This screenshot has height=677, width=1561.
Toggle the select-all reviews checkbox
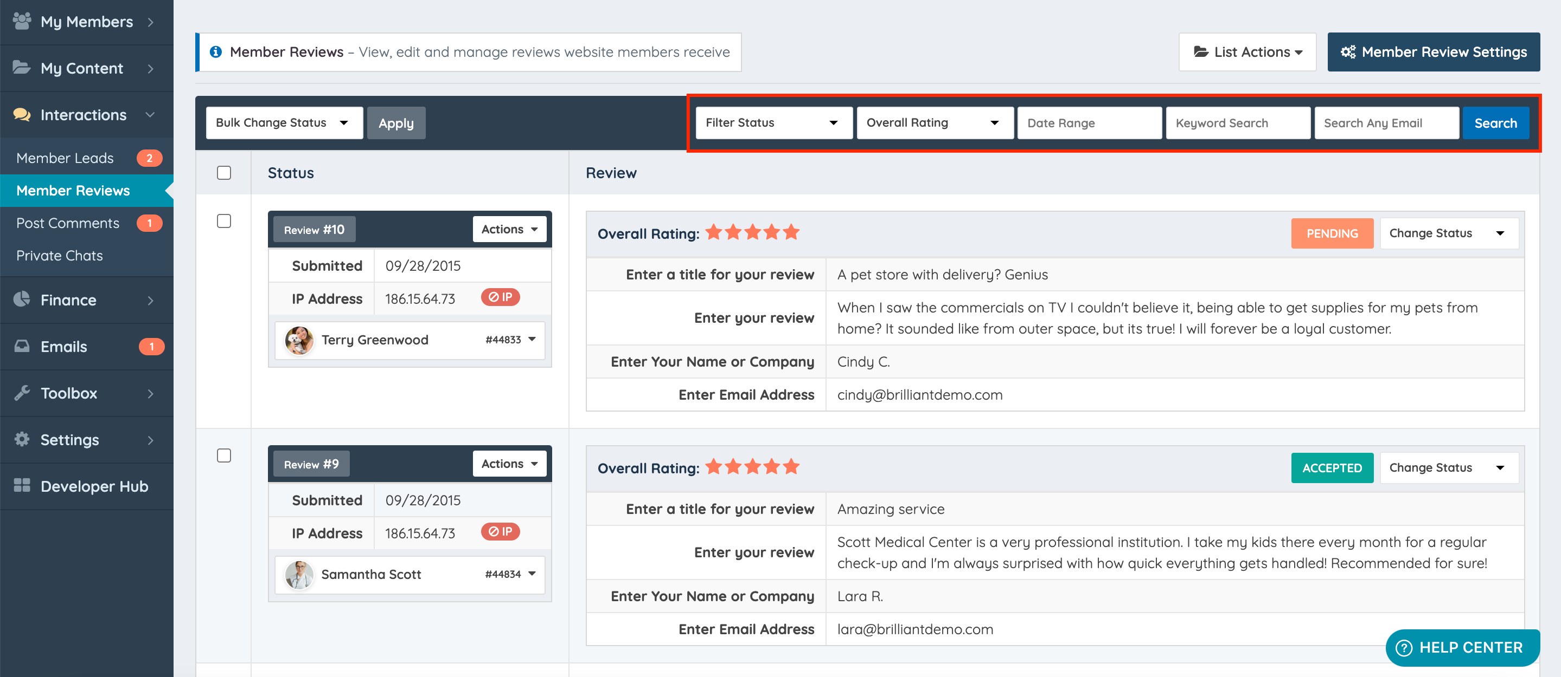(x=223, y=173)
